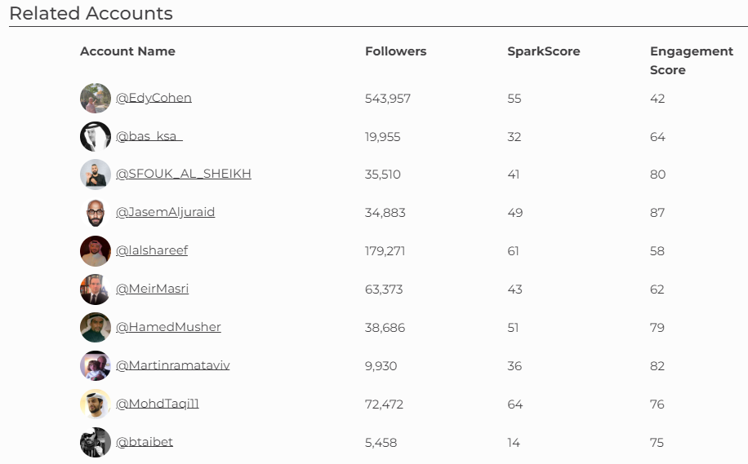The image size is (748, 464).
Task: Click the @MeirMasri profile avatar
Action: tap(96, 289)
